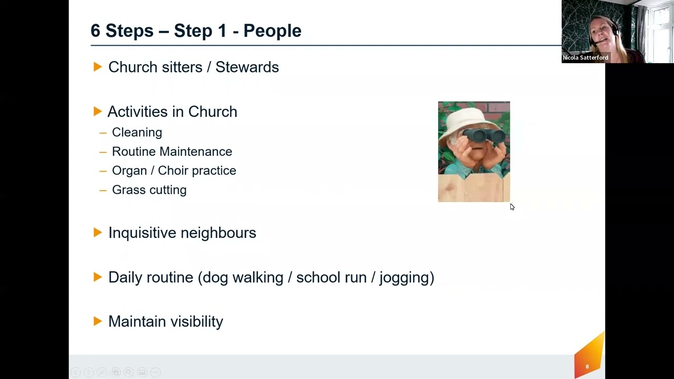Viewport: 674px width, 379px height.
Task: Open the pen and laser pointer tools
Action: [102, 372]
